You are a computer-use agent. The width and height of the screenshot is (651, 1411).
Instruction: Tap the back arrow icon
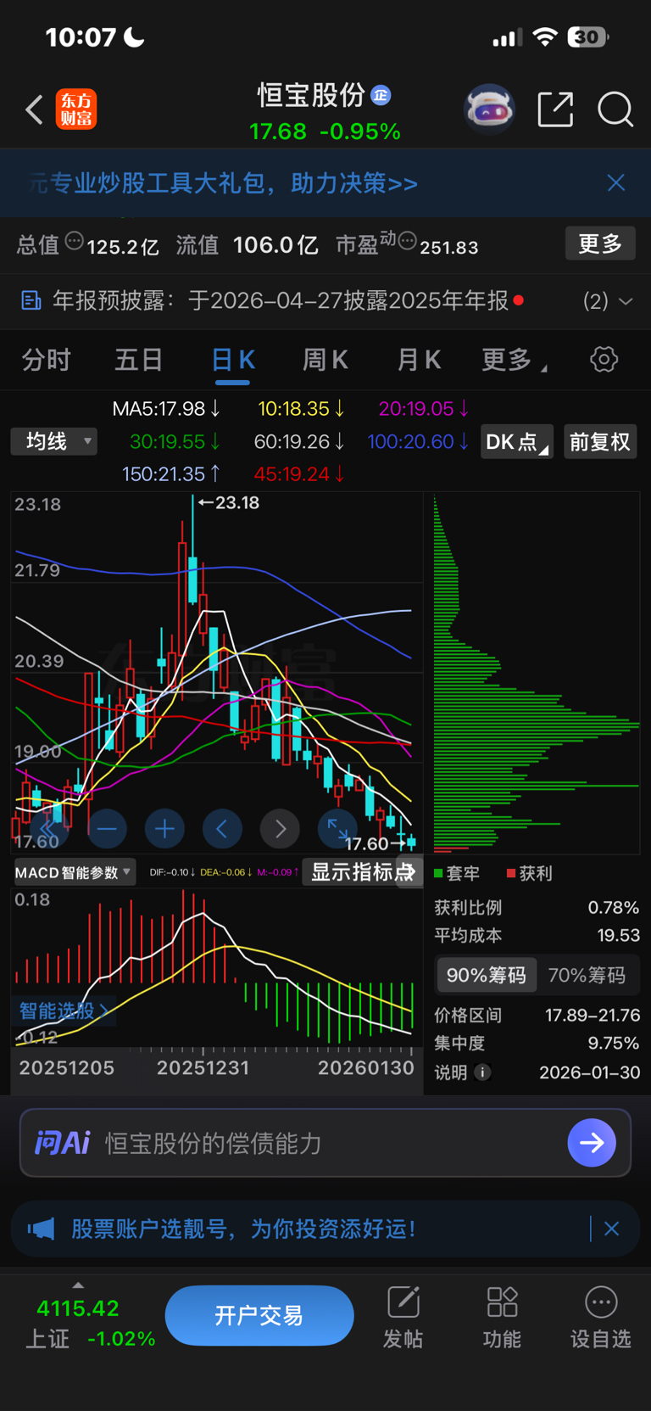pos(34,109)
